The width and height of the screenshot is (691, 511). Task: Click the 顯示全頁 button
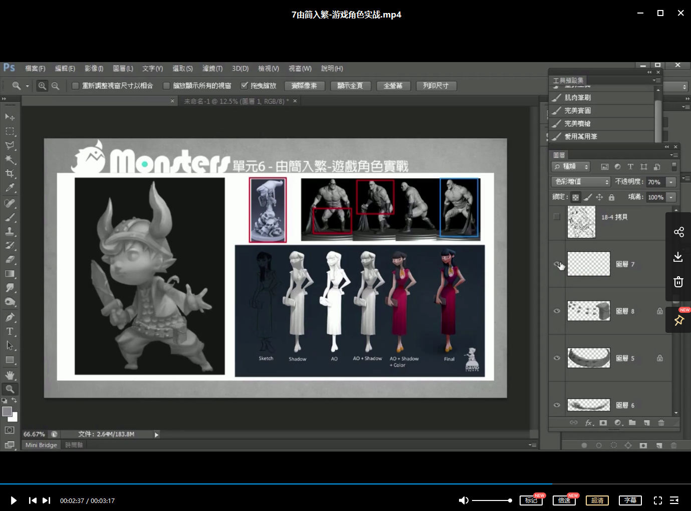click(x=350, y=86)
